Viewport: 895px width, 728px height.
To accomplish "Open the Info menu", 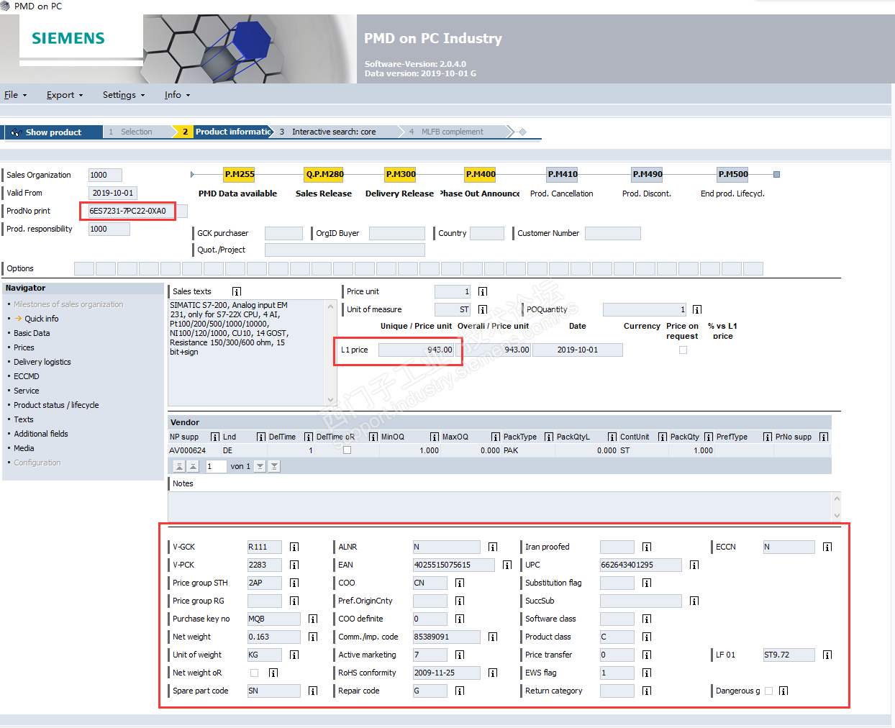I will point(177,95).
